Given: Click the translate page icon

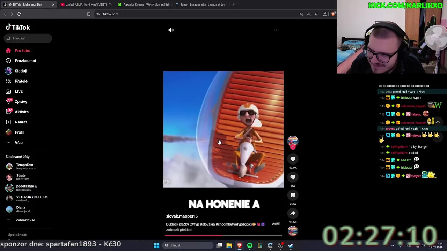Looking at the screenshot, I should (309, 14).
